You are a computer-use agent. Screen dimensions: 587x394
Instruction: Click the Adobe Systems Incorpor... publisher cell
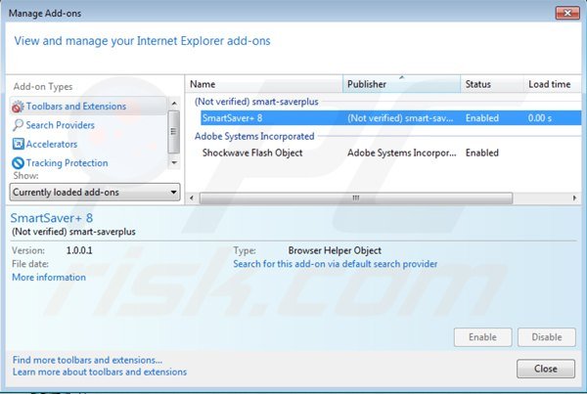tap(402, 153)
